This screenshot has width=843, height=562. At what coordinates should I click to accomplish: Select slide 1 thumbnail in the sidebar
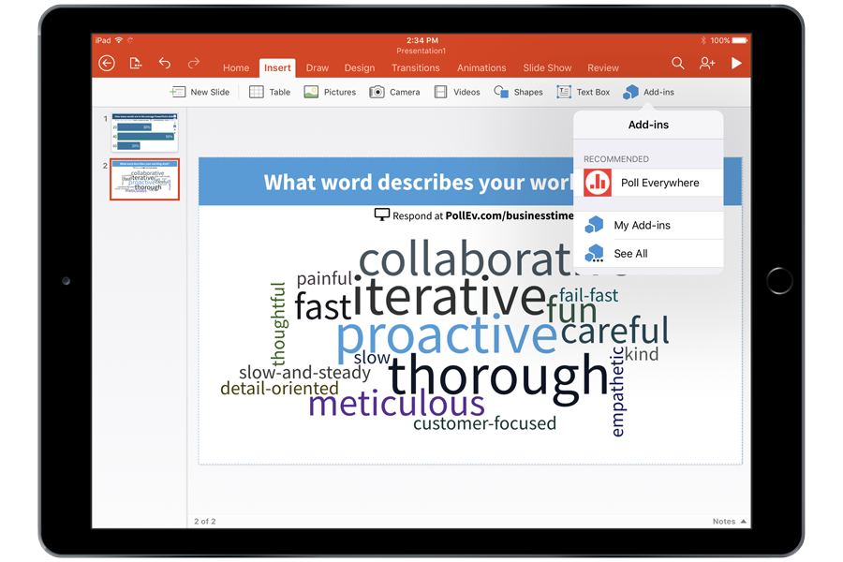tap(144, 131)
